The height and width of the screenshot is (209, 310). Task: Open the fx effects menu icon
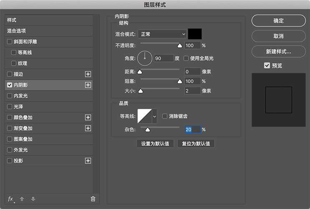click(x=11, y=199)
